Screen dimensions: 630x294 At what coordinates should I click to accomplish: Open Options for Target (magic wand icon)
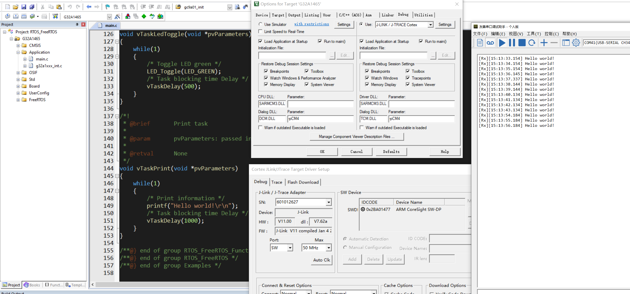pyautogui.click(x=117, y=17)
